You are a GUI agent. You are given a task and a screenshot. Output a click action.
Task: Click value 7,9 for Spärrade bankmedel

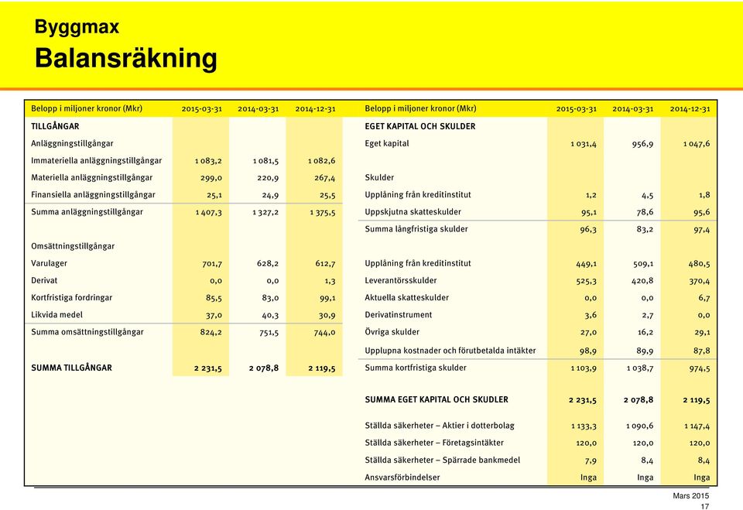click(x=591, y=460)
